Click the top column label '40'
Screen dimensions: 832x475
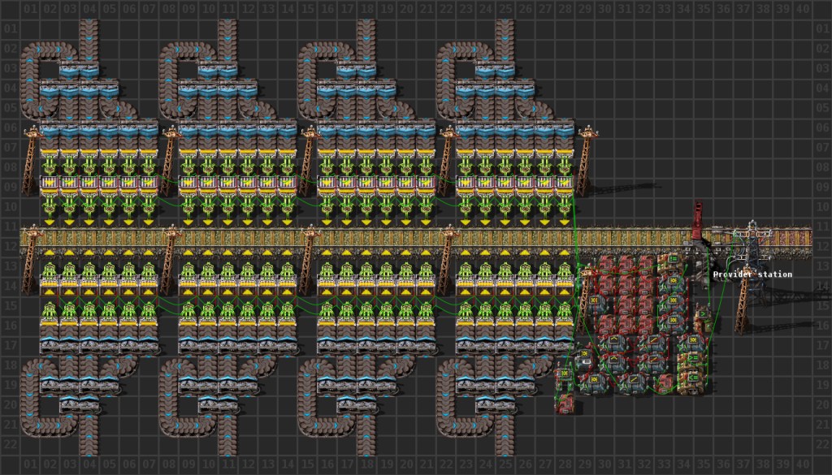[x=802, y=8]
